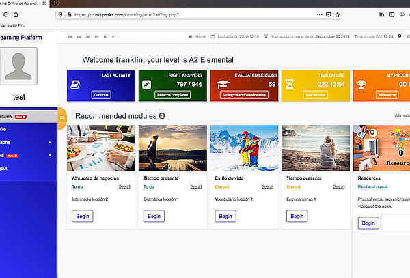Click the Home link in top bar
The height and width of the screenshot is (278, 410).
197,36
